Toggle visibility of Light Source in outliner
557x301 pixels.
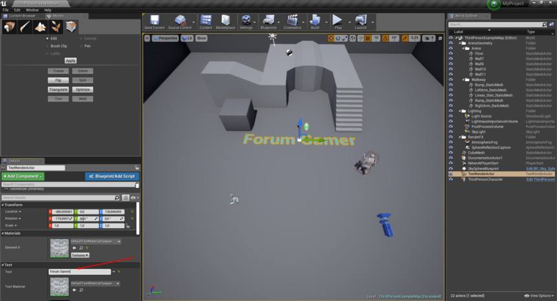click(x=451, y=116)
